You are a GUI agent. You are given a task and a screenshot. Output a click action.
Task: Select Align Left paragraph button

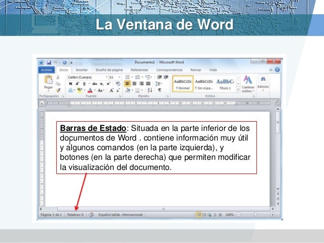tap(127, 84)
